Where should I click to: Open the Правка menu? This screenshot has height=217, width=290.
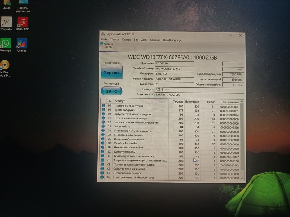[x=115, y=39]
